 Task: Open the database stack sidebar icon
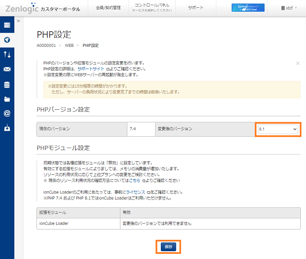point(7,84)
